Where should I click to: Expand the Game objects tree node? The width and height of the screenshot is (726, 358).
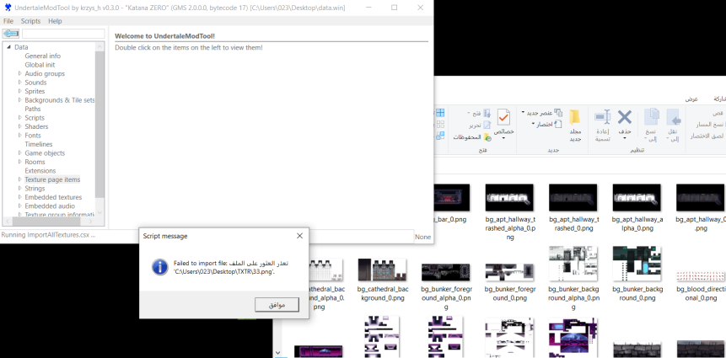(x=20, y=152)
